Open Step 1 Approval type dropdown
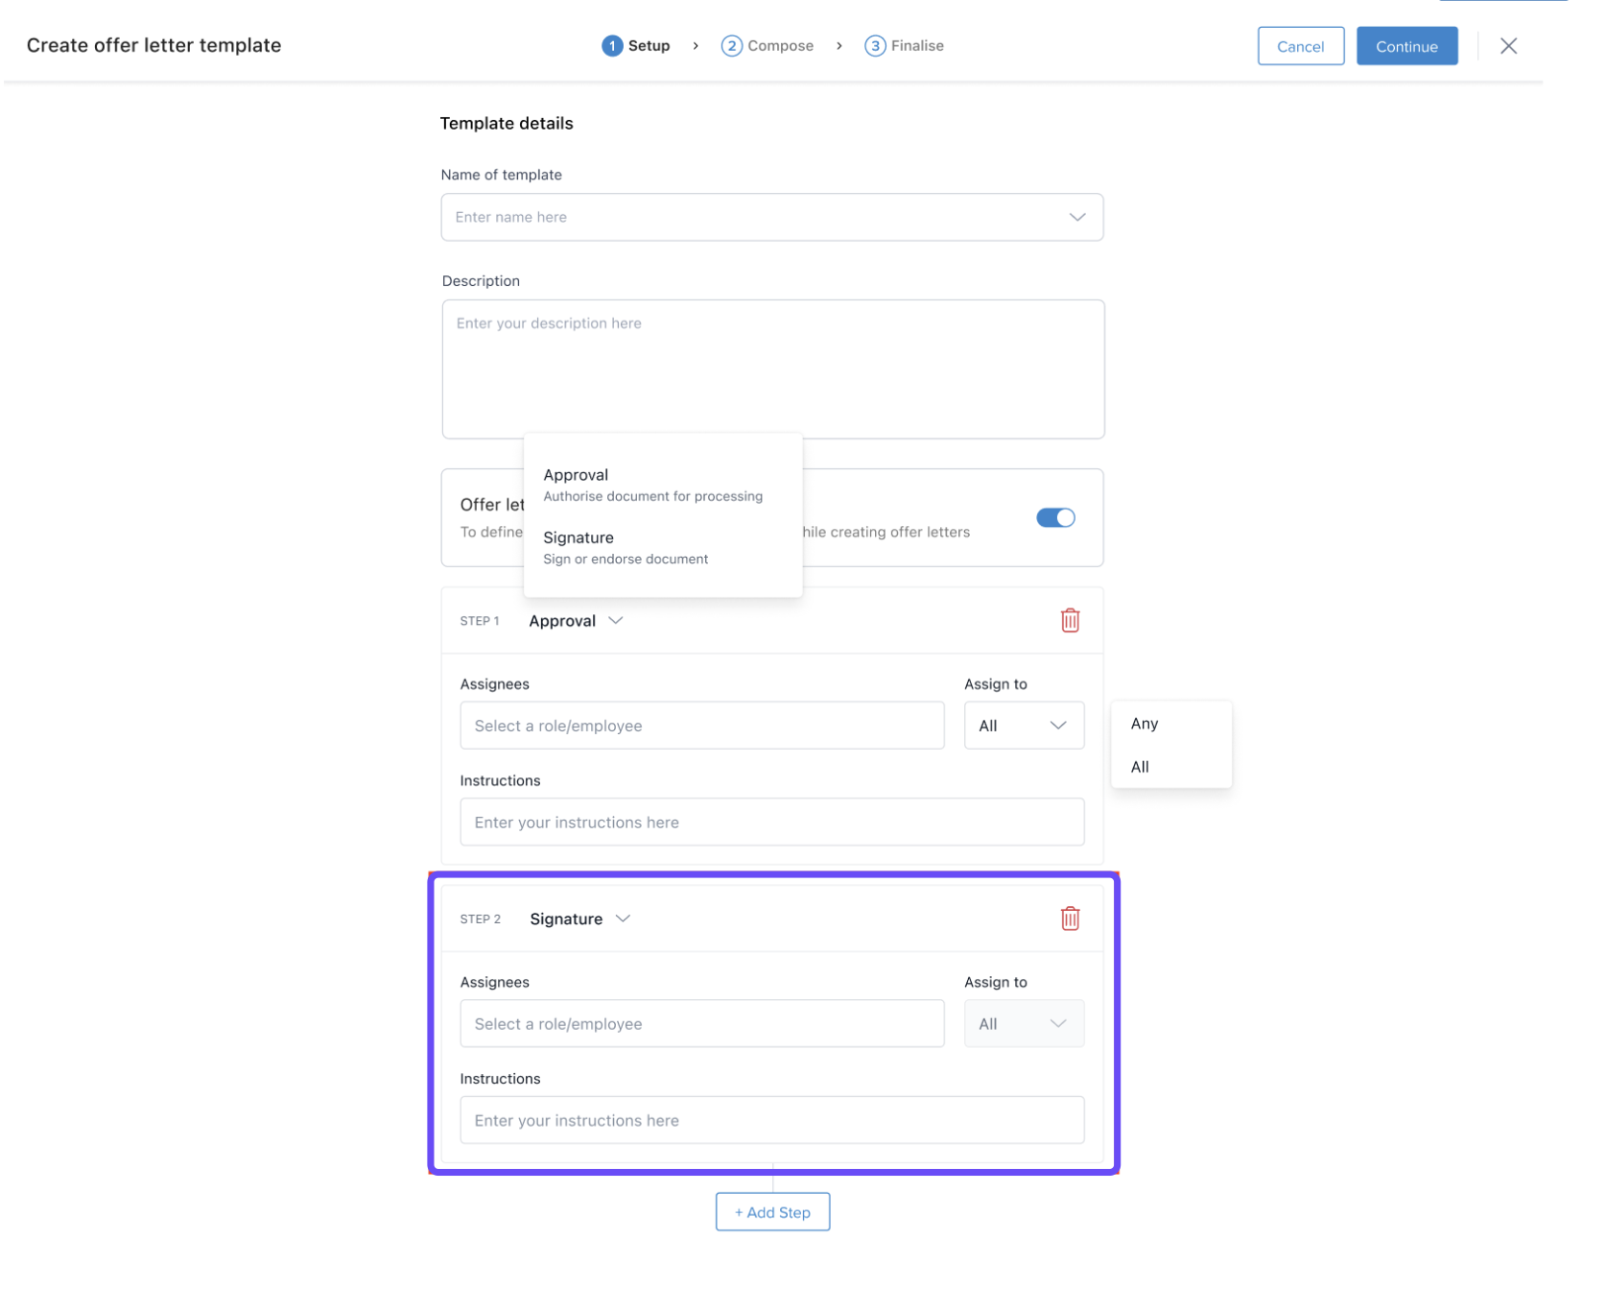 (576, 621)
